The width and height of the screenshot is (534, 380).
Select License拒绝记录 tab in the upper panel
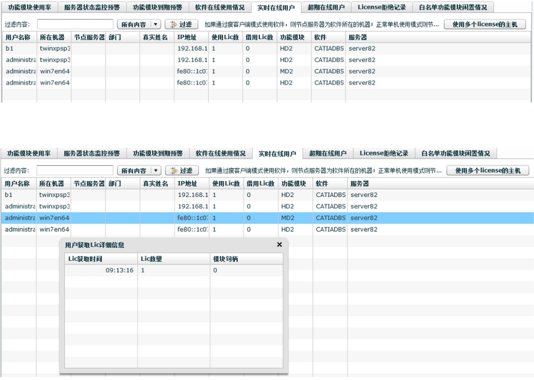click(382, 7)
